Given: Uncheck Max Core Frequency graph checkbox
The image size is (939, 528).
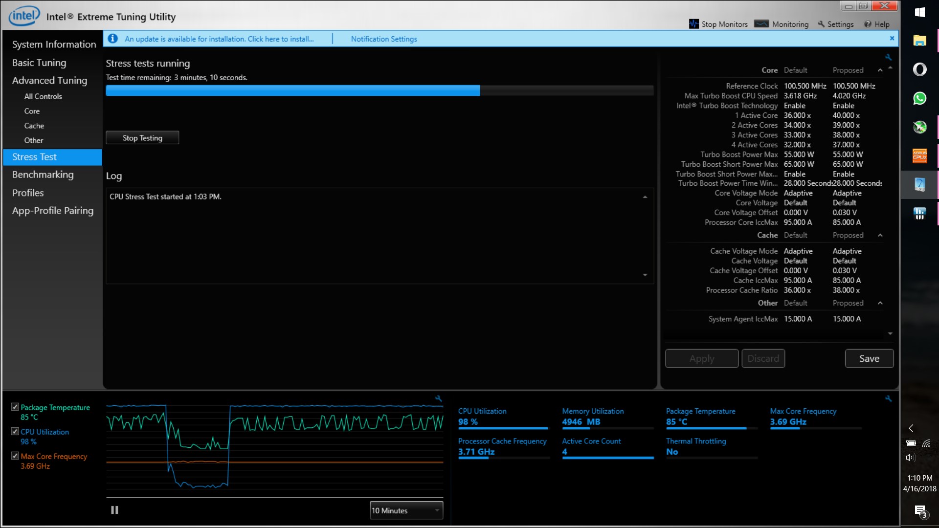Looking at the screenshot, I should pos(15,456).
